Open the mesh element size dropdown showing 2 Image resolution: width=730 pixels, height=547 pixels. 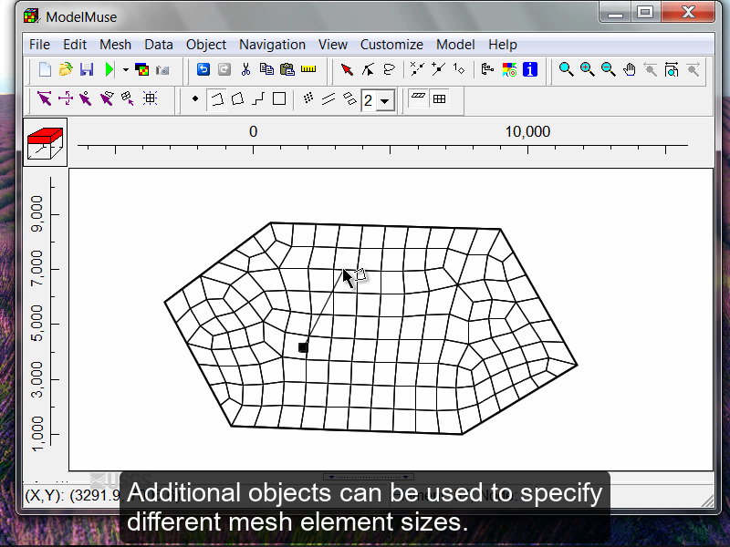pyautogui.click(x=385, y=100)
